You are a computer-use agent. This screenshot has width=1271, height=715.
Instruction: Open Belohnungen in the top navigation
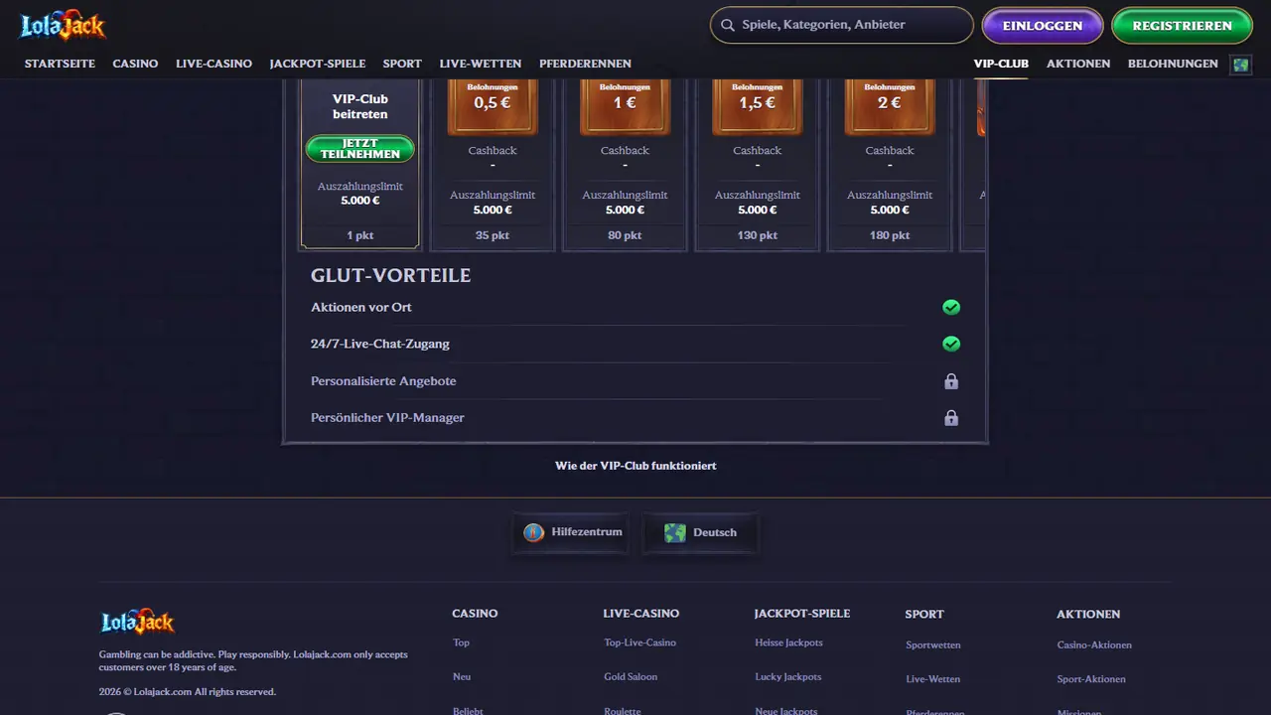pyautogui.click(x=1173, y=64)
